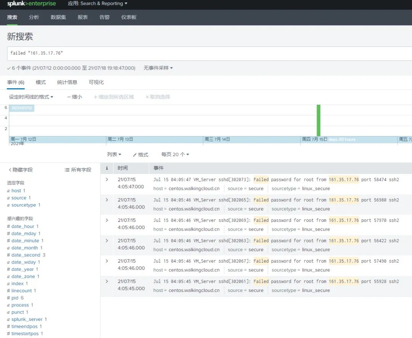Click the search query input box
This screenshot has height=338, width=412.
[x=210, y=54]
